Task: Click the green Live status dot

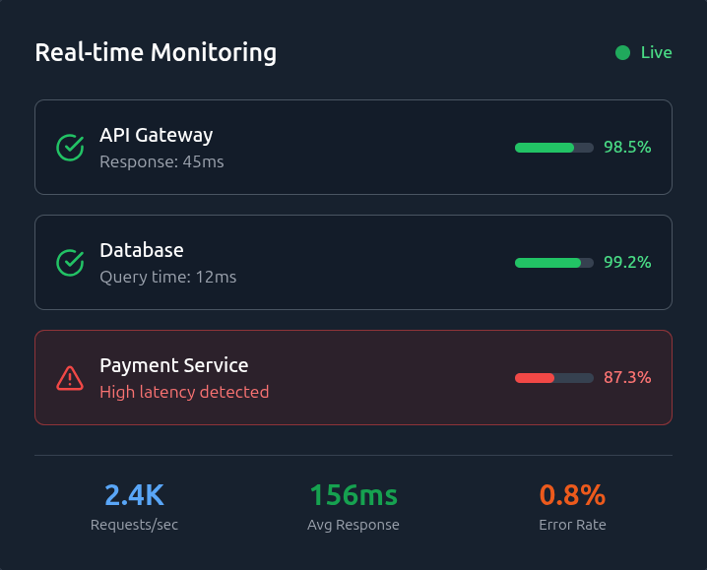Action: [x=622, y=53]
